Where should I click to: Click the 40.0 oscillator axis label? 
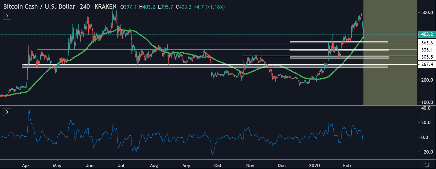pos(426,108)
